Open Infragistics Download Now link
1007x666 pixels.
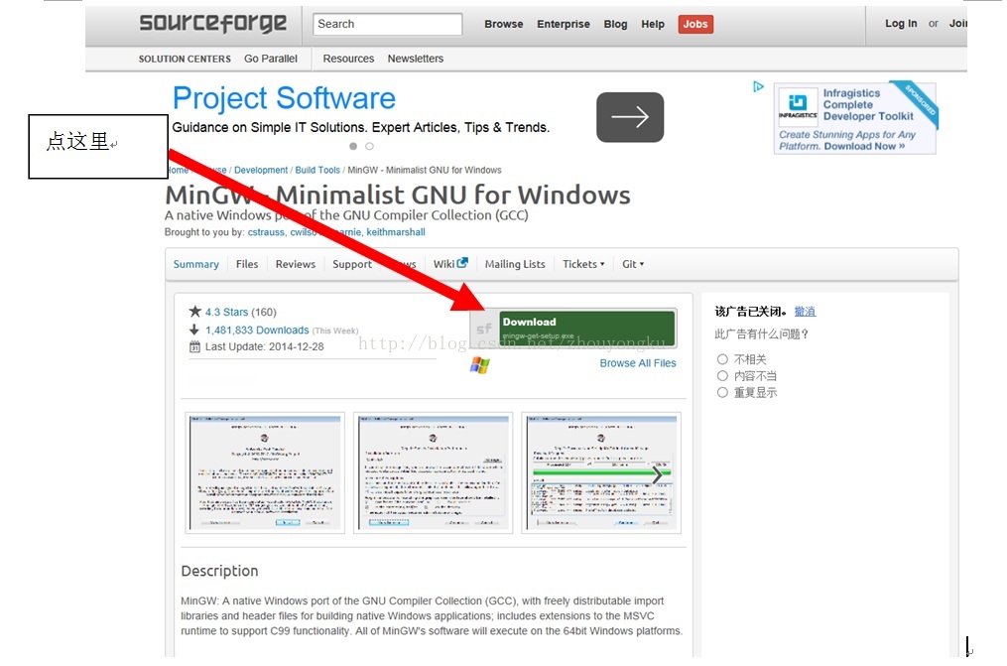(x=864, y=147)
